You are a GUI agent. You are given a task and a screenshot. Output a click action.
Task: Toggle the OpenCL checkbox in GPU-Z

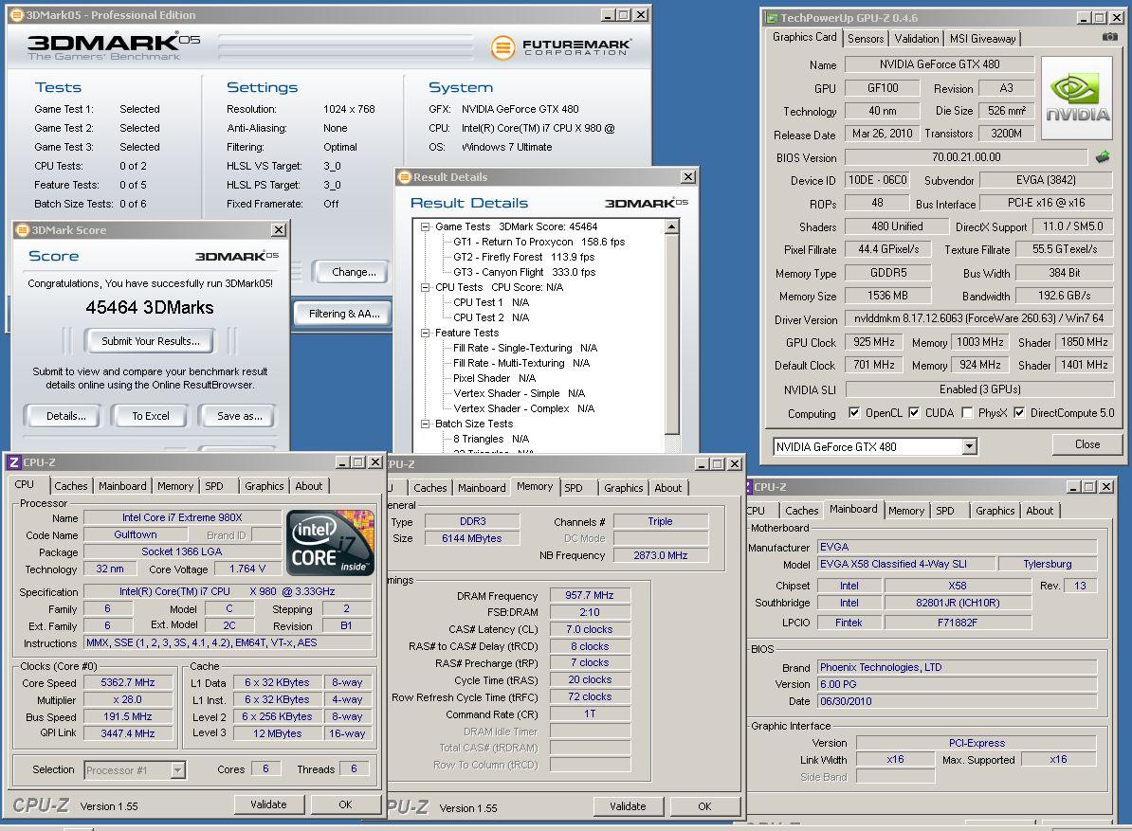[x=854, y=412]
